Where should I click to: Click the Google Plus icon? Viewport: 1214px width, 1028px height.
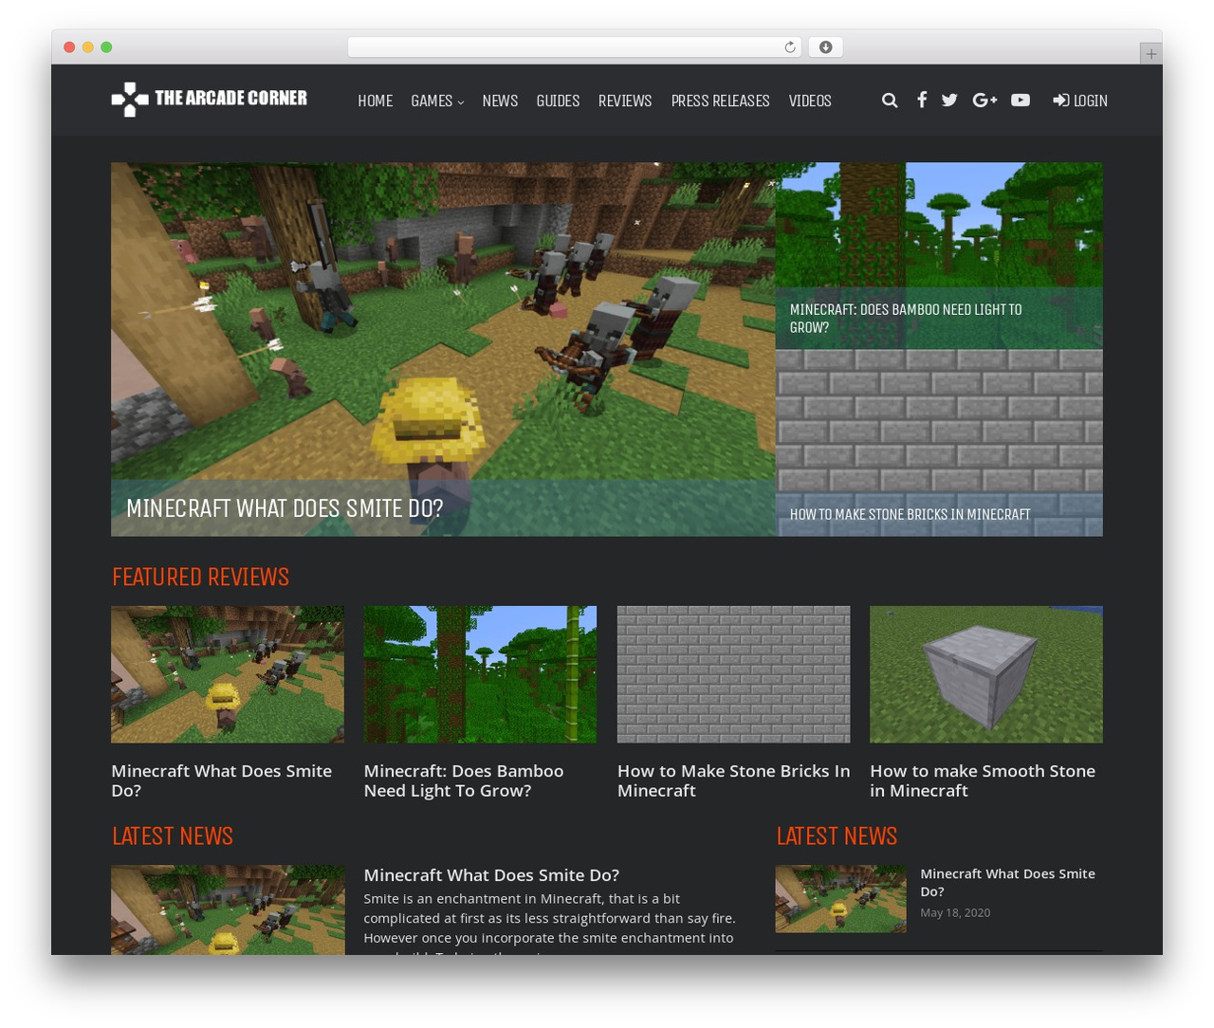click(984, 101)
